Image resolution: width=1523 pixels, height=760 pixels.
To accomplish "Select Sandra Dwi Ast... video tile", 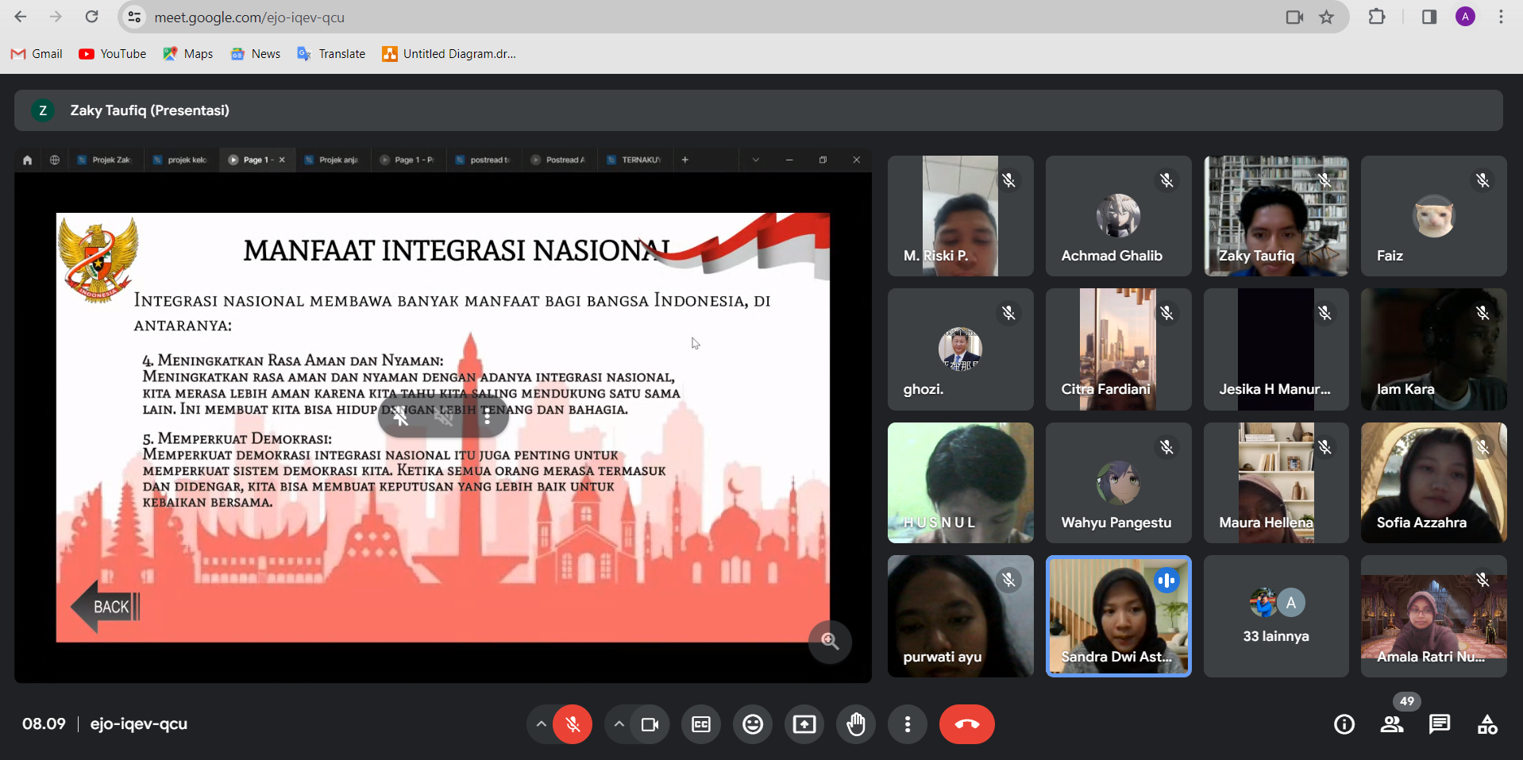I will click(x=1118, y=616).
